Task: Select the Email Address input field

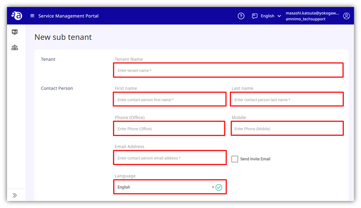Action: pyautogui.click(x=170, y=158)
